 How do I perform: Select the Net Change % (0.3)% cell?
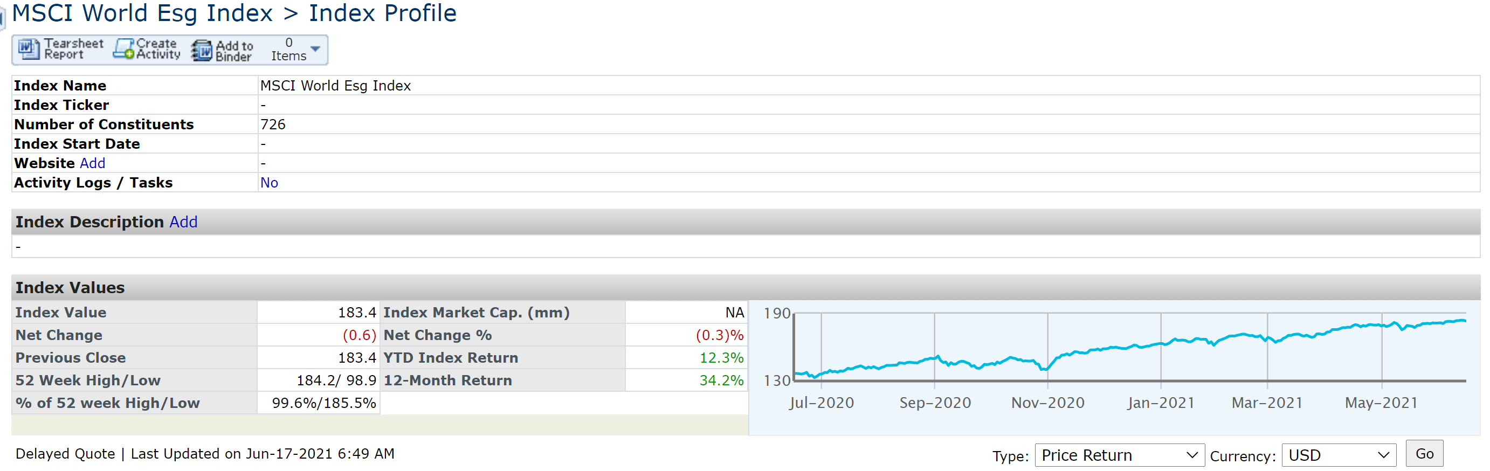[686, 335]
